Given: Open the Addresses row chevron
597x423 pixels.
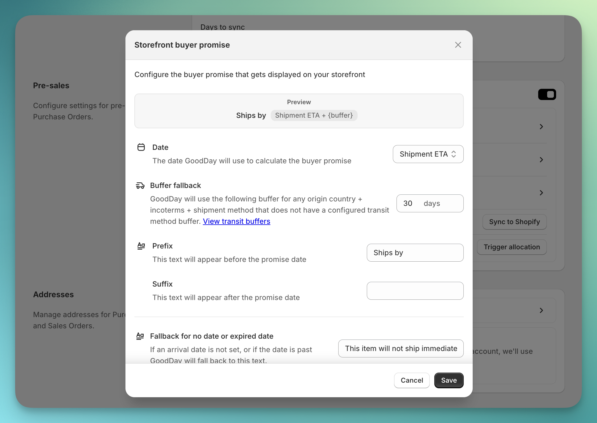Looking at the screenshot, I should (541, 310).
